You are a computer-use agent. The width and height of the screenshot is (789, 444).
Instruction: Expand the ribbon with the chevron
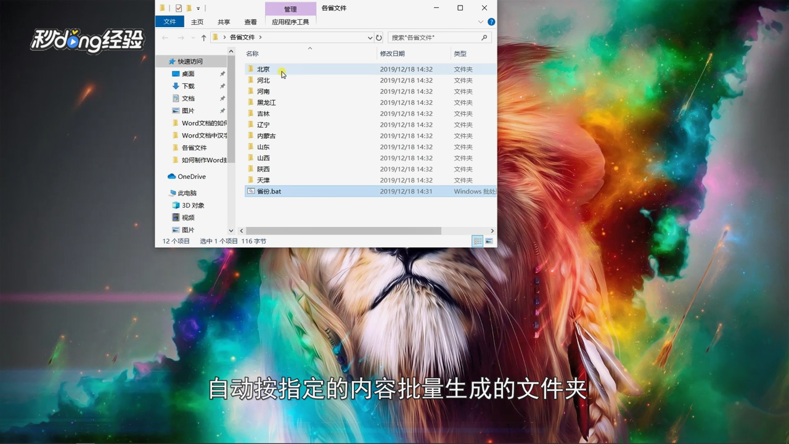(x=481, y=22)
